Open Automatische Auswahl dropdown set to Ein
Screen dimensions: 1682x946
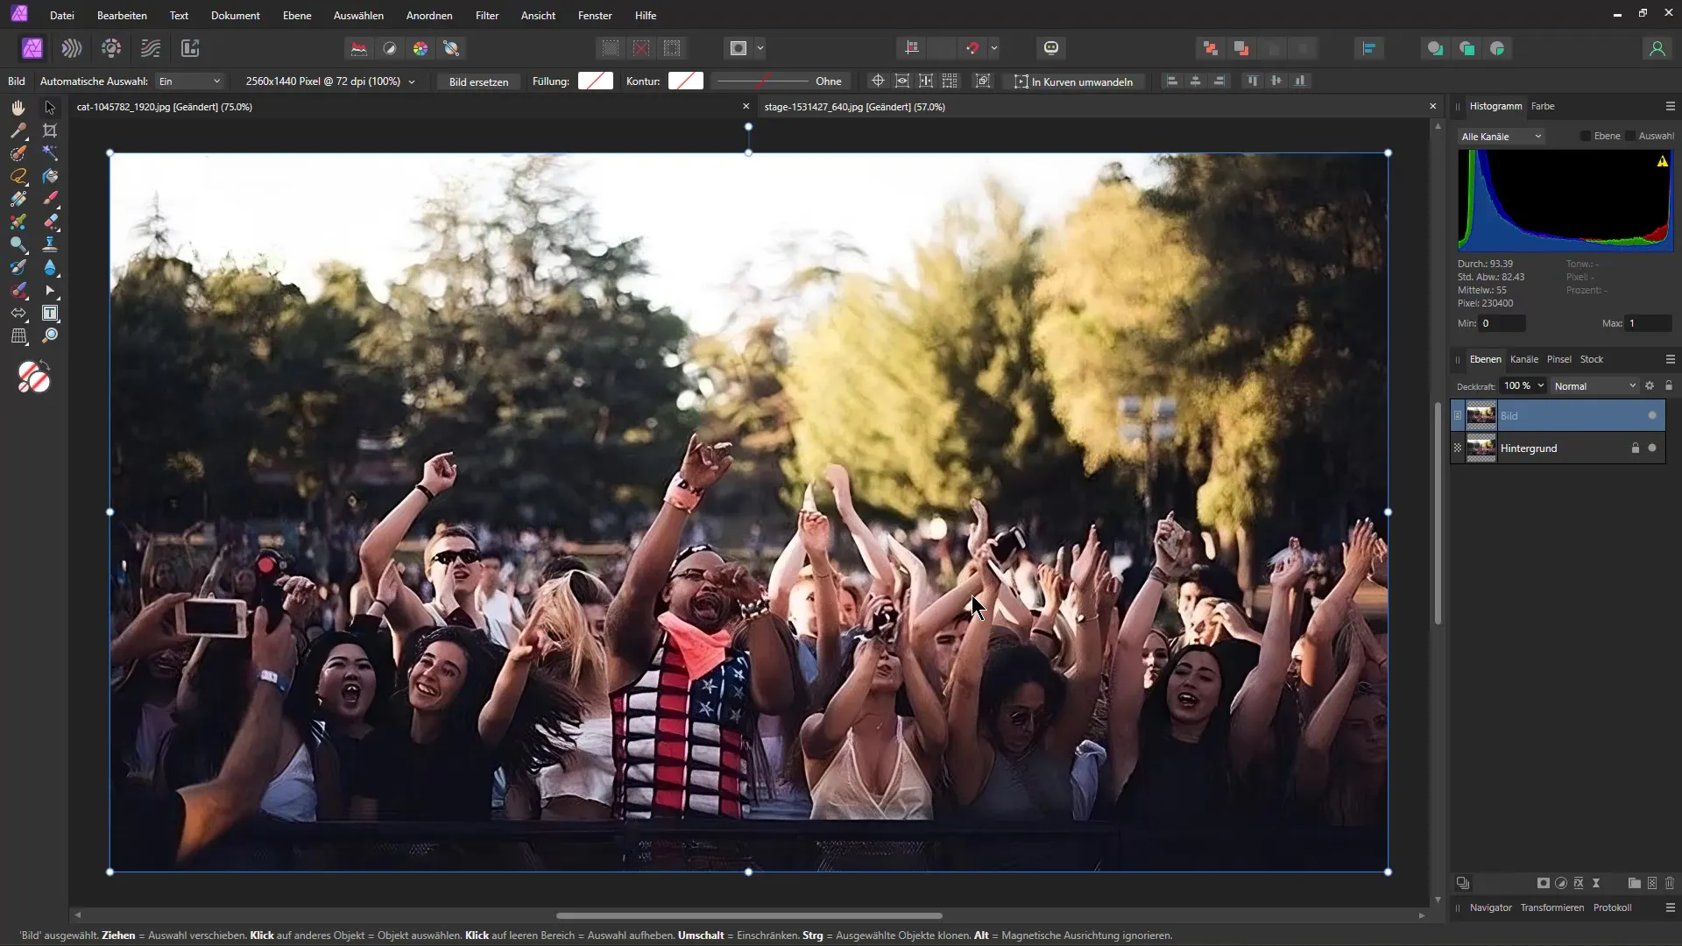click(189, 81)
